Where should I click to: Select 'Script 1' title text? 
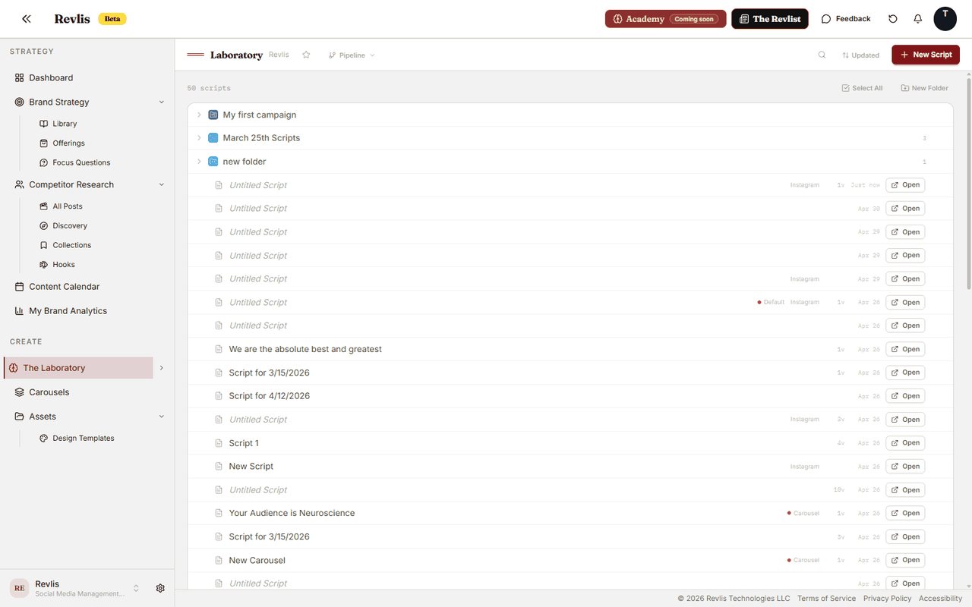coord(244,443)
